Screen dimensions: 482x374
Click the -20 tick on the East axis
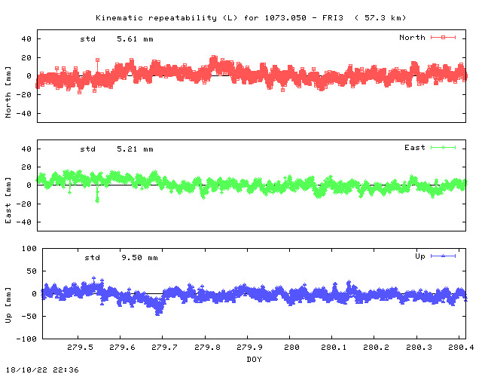coord(23,204)
